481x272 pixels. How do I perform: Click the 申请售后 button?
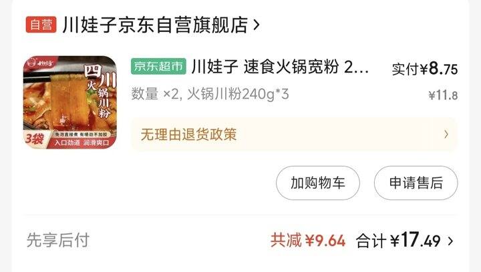(x=416, y=183)
